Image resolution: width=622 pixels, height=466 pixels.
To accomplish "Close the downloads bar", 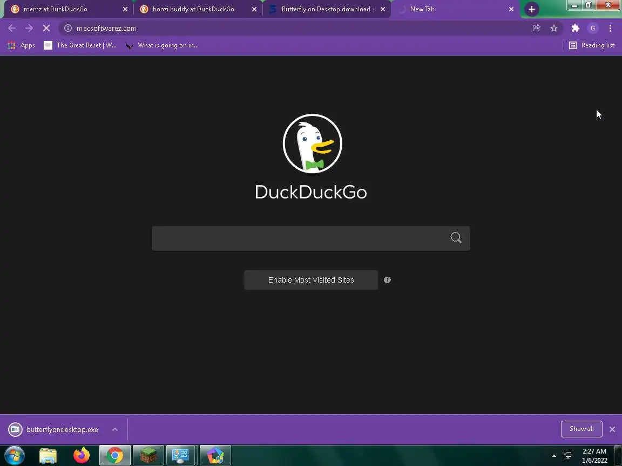I will click(612, 429).
